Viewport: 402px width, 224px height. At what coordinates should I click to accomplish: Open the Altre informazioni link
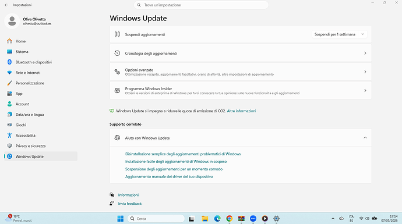point(241,111)
